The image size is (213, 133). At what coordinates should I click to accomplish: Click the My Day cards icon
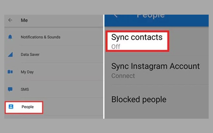click(10, 72)
